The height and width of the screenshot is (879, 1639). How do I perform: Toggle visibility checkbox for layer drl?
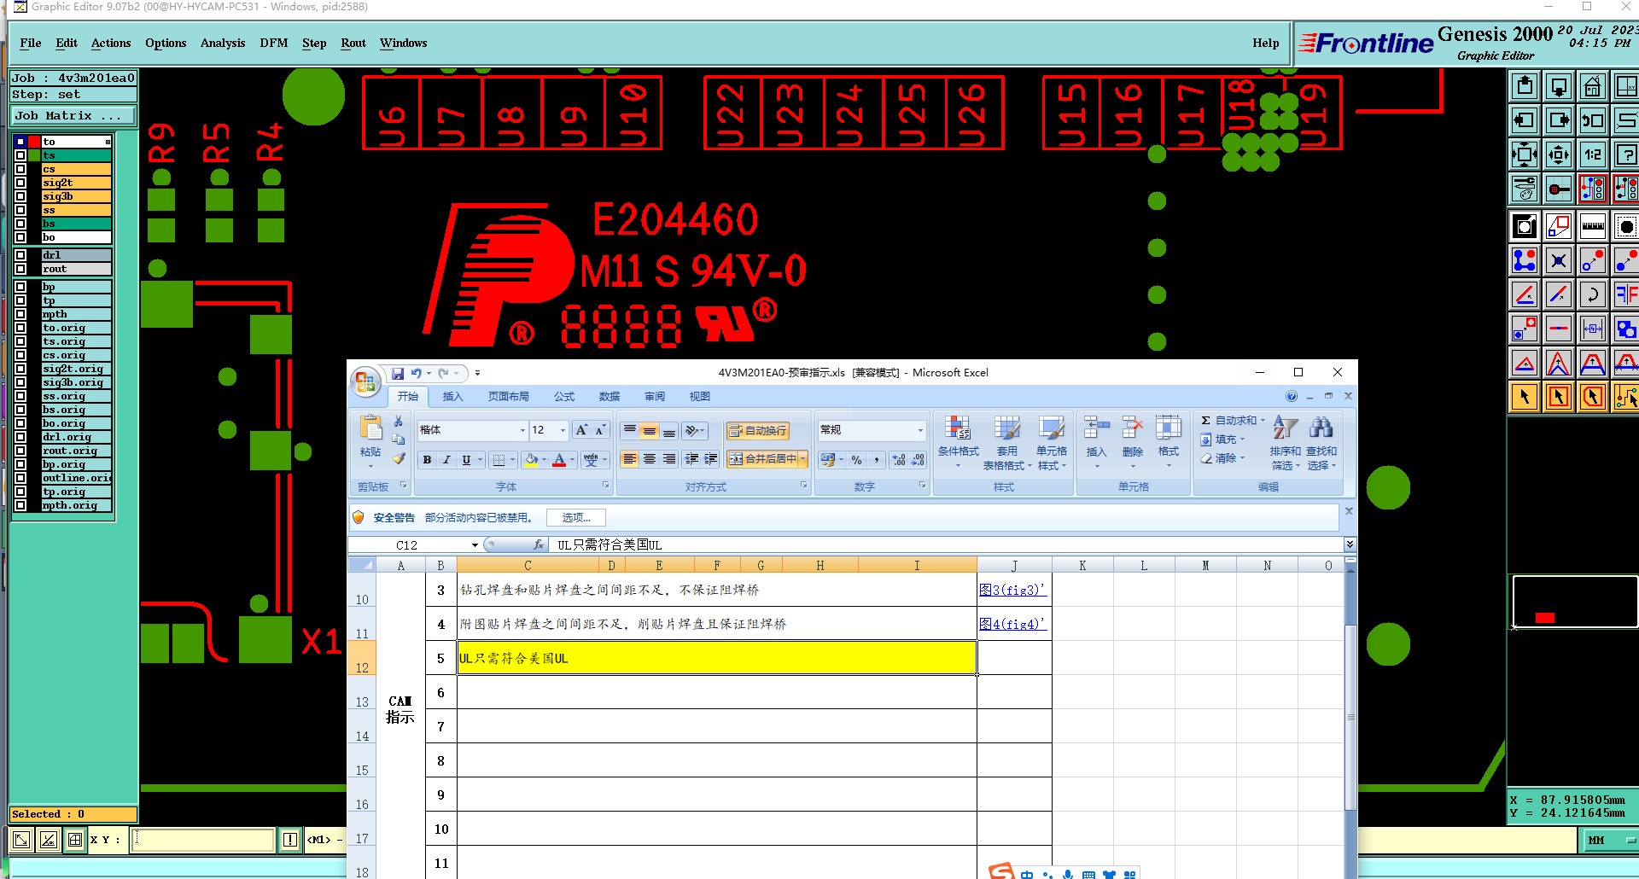click(x=20, y=255)
